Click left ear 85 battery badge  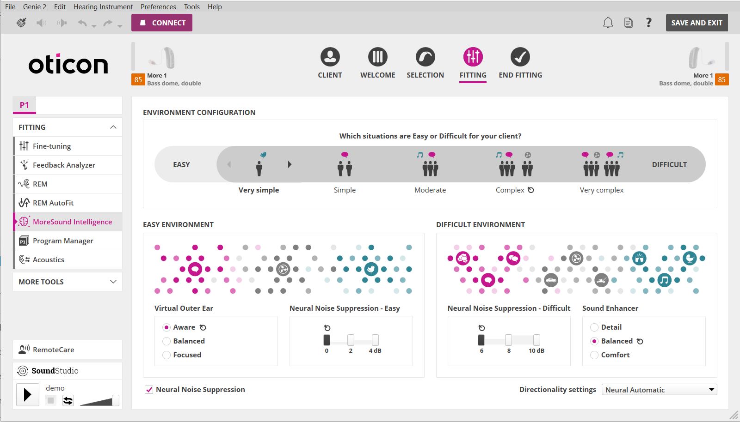coord(138,79)
